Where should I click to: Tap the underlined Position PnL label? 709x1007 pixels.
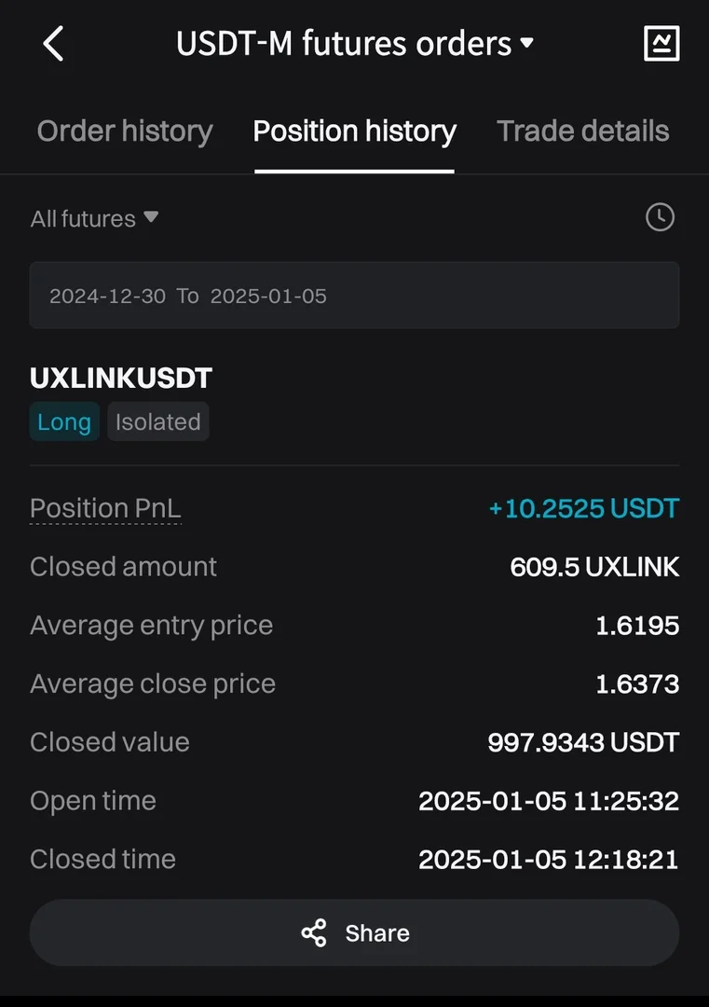tap(105, 508)
